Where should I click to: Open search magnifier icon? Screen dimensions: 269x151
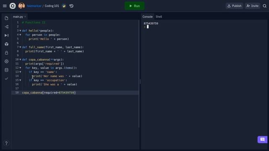264,6
